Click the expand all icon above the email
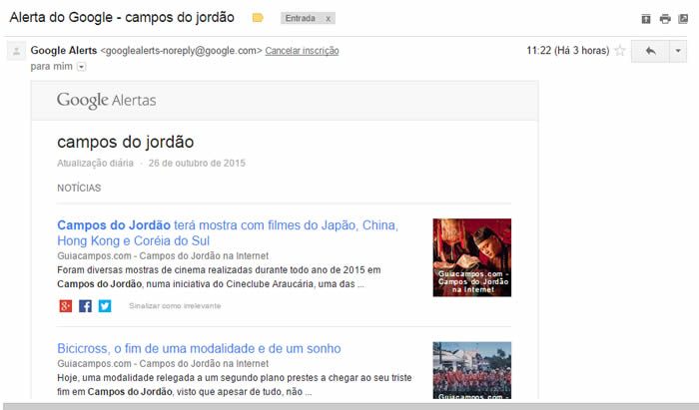699x410 pixels. 646,19
